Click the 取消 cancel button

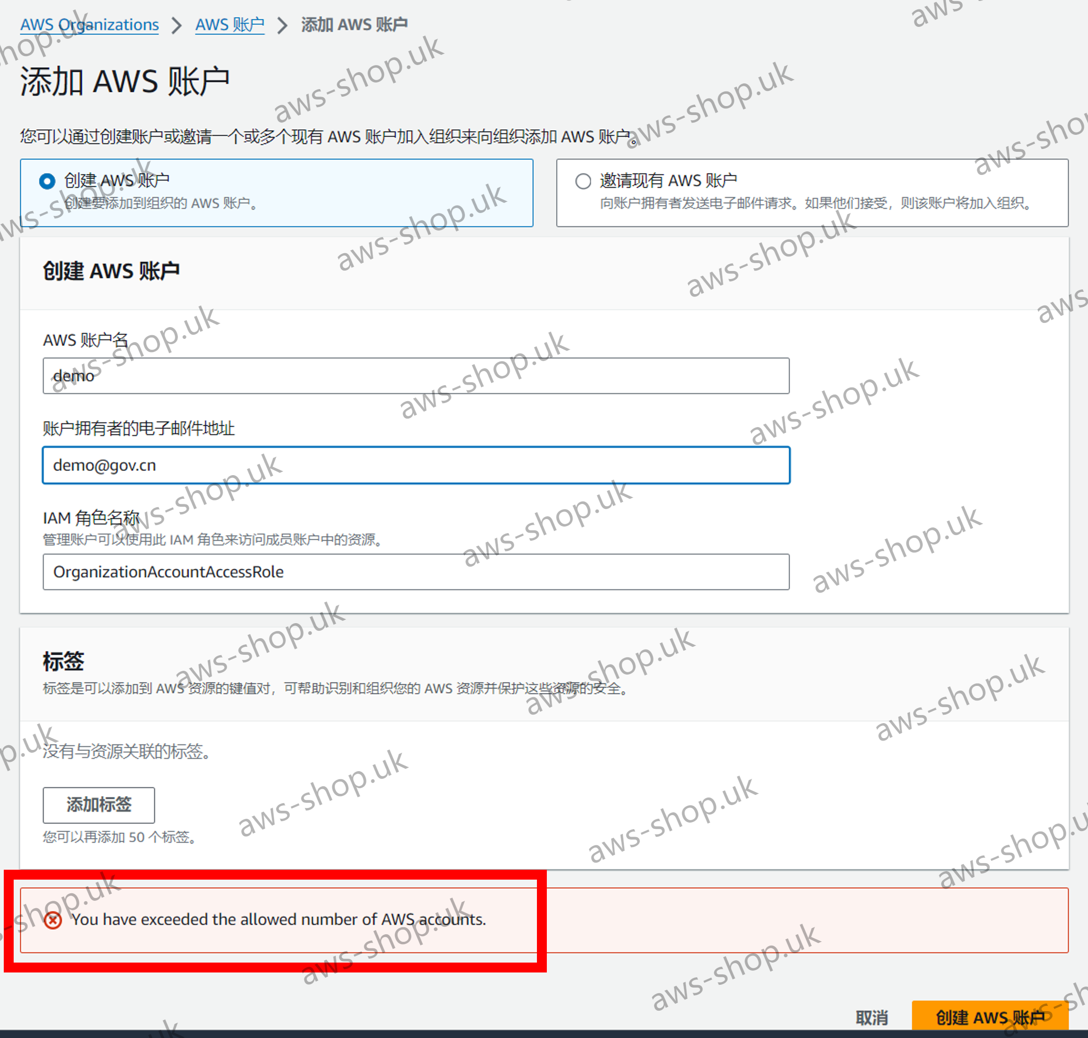click(871, 1017)
